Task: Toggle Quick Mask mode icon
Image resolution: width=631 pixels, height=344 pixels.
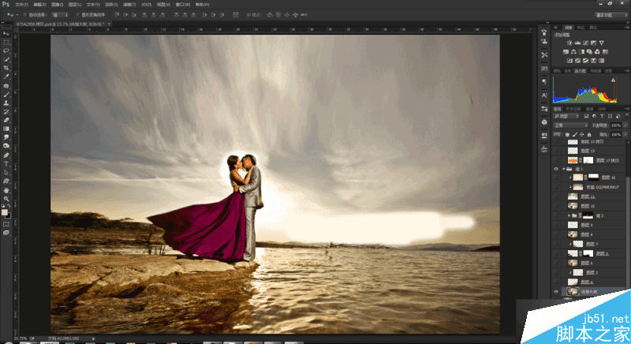Action: pos(6,224)
